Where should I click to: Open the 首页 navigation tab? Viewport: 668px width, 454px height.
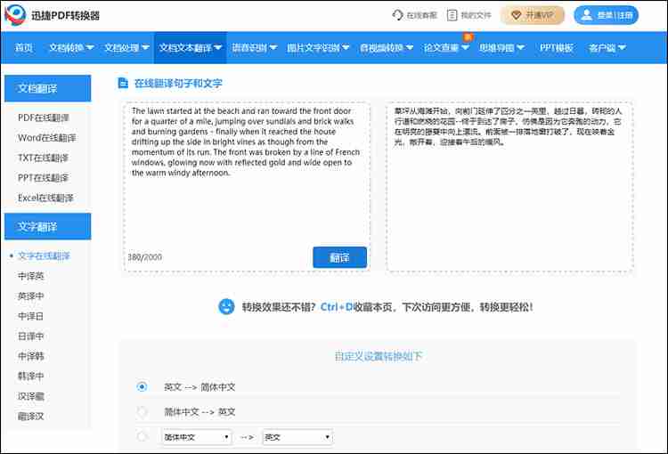pyautogui.click(x=24, y=47)
